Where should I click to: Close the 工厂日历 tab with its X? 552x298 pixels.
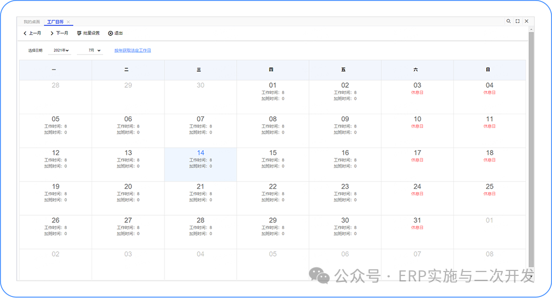tap(68, 22)
